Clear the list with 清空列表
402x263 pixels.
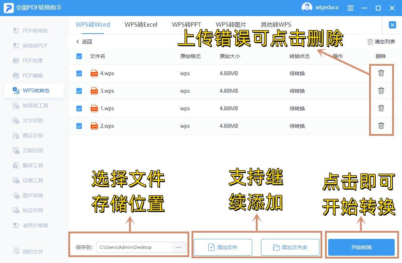[x=381, y=42]
